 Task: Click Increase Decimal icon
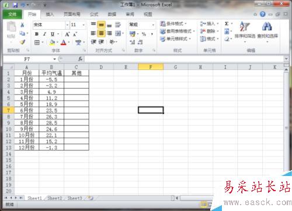(133, 42)
